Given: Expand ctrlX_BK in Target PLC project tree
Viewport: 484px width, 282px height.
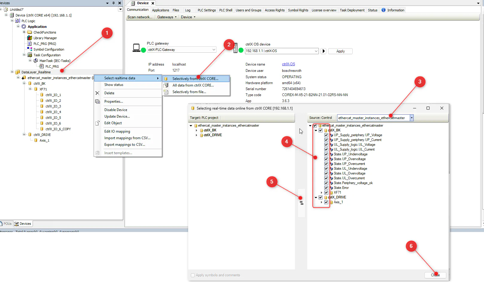Looking at the screenshot, I should pyautogui.click(x=197, y=130).
